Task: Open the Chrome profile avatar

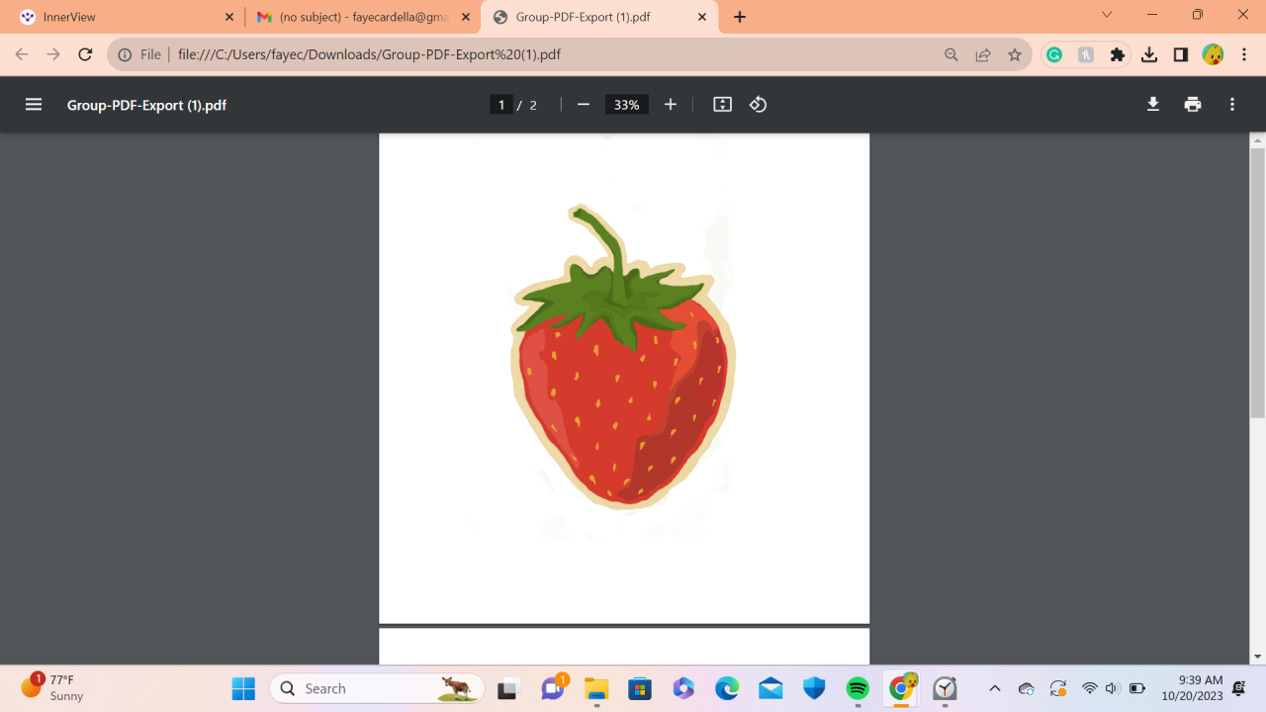Action: (1213, 55)
